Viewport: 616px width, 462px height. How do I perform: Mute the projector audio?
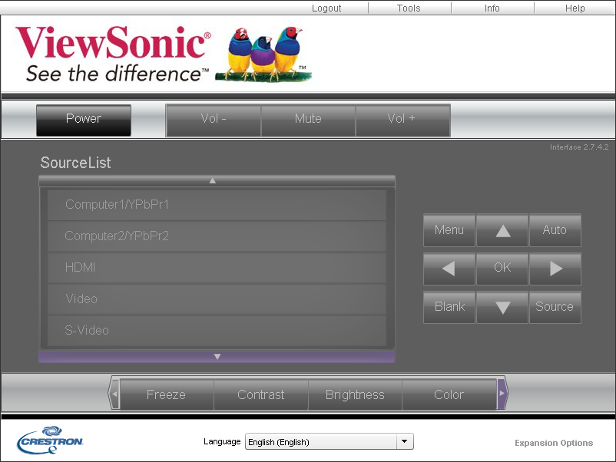308,120
